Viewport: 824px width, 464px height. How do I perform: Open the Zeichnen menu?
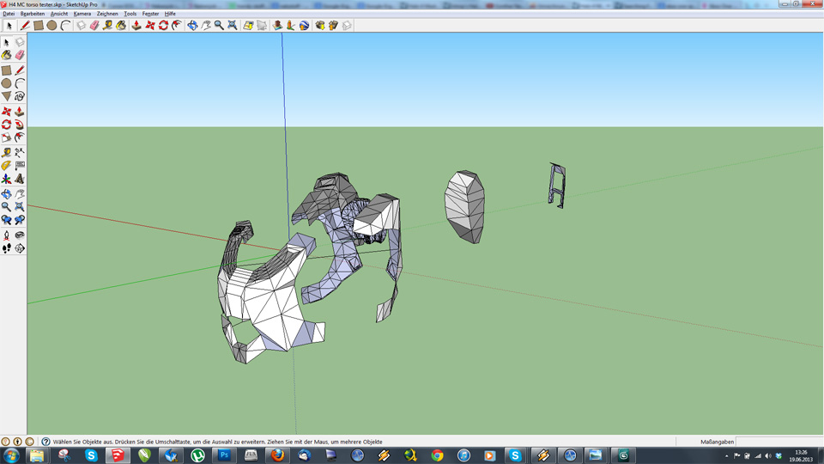click(107, 14)
